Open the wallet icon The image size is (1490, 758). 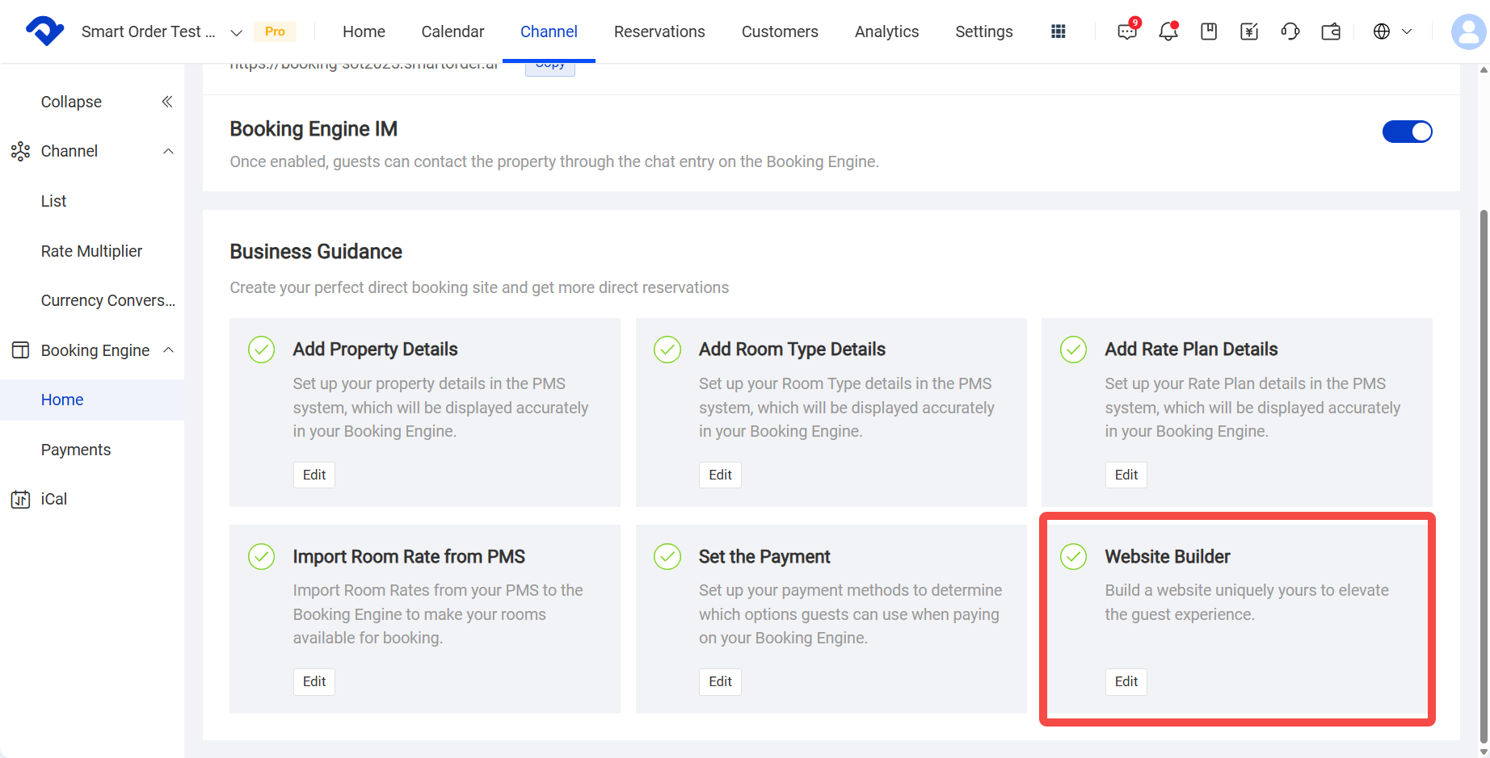(1331, 31)
